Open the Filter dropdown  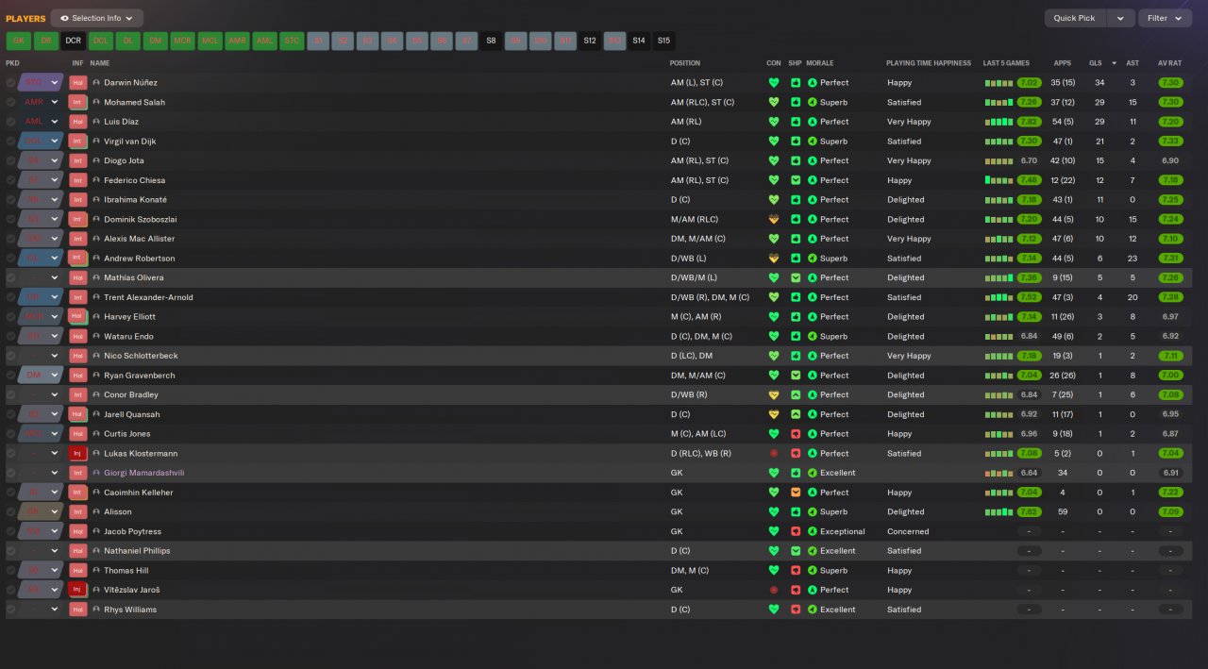(1165, 18)
